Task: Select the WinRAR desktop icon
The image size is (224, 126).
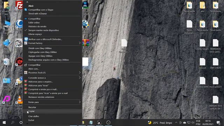Action: [86, 44]
